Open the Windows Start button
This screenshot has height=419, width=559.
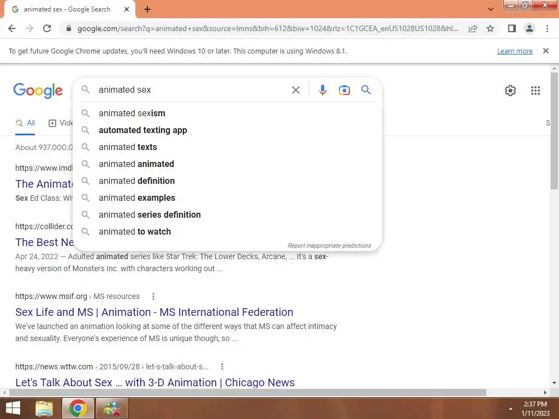click(13, 408)
